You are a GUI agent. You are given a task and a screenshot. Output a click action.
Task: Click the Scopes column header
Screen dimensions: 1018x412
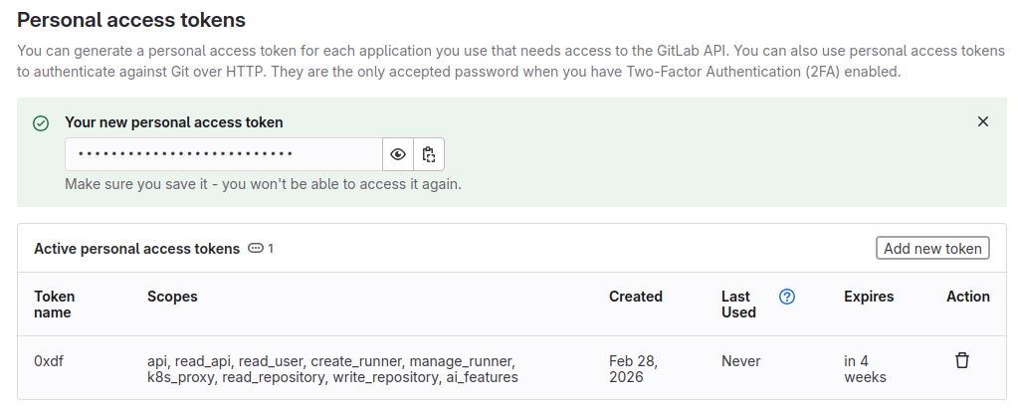172,297
